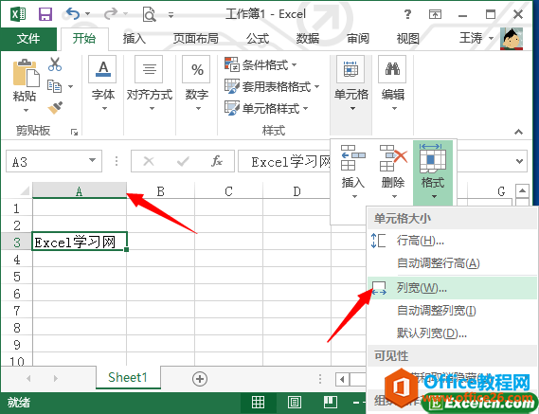Open Insert Function fx button
The width and height of the screenshot is (539, 414).
click(217, 161)
